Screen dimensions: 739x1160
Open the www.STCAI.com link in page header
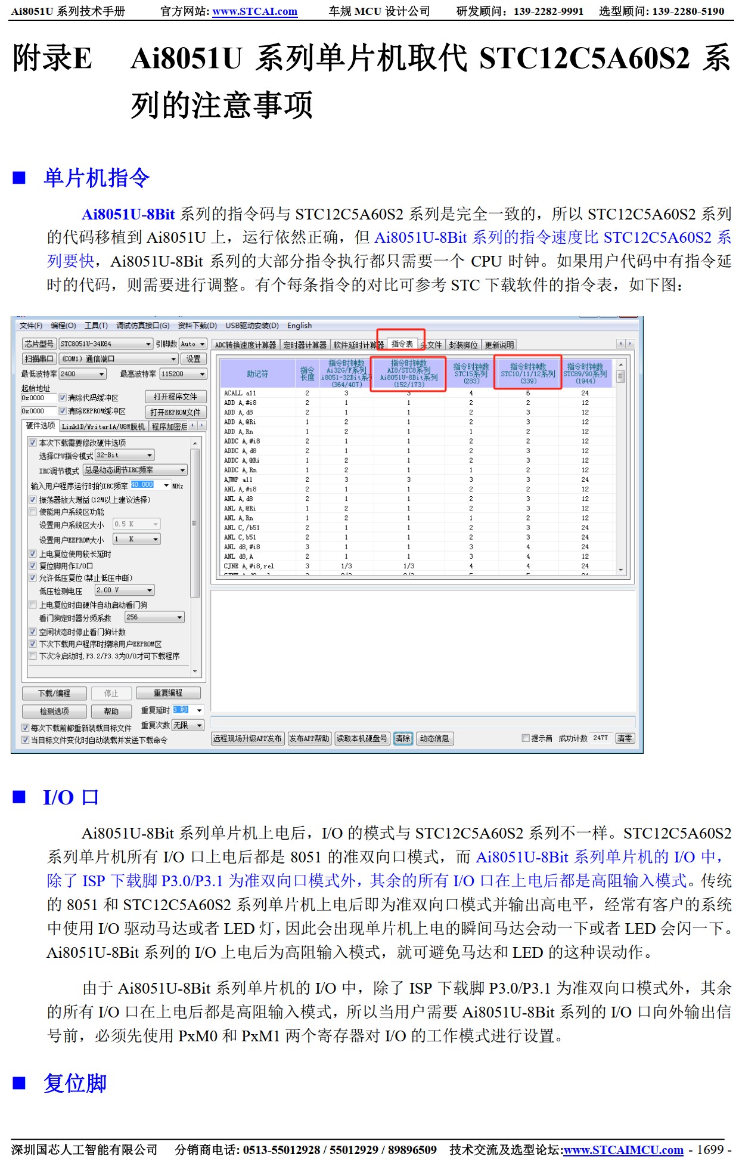[254, 11]
